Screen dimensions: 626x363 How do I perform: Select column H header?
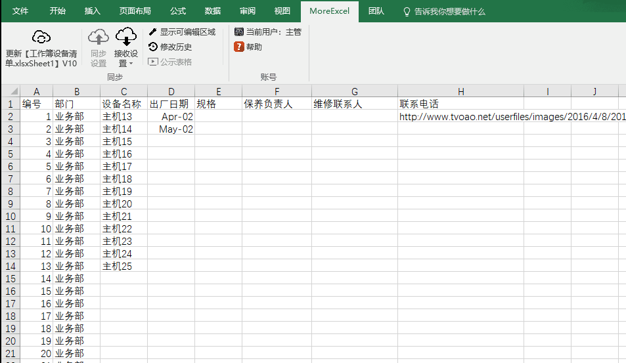[460, 91]
